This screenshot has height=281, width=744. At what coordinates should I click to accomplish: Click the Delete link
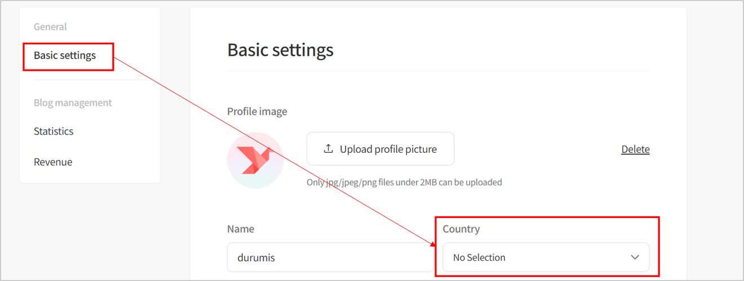tap(635, 149)
